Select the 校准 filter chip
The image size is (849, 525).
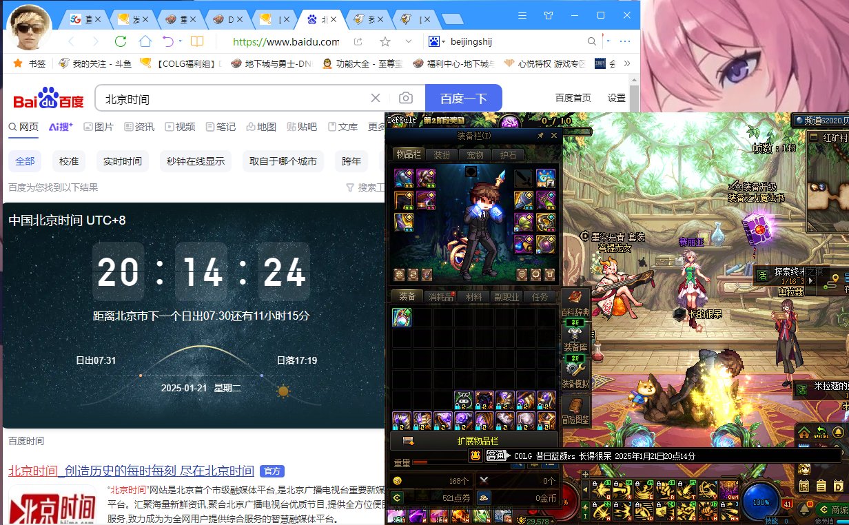(x=69, y=162)
